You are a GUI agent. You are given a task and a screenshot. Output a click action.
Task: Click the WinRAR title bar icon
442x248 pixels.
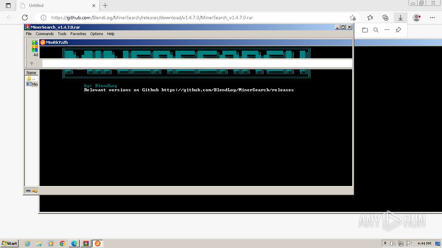pyautogui.click(x=27, y=27)
